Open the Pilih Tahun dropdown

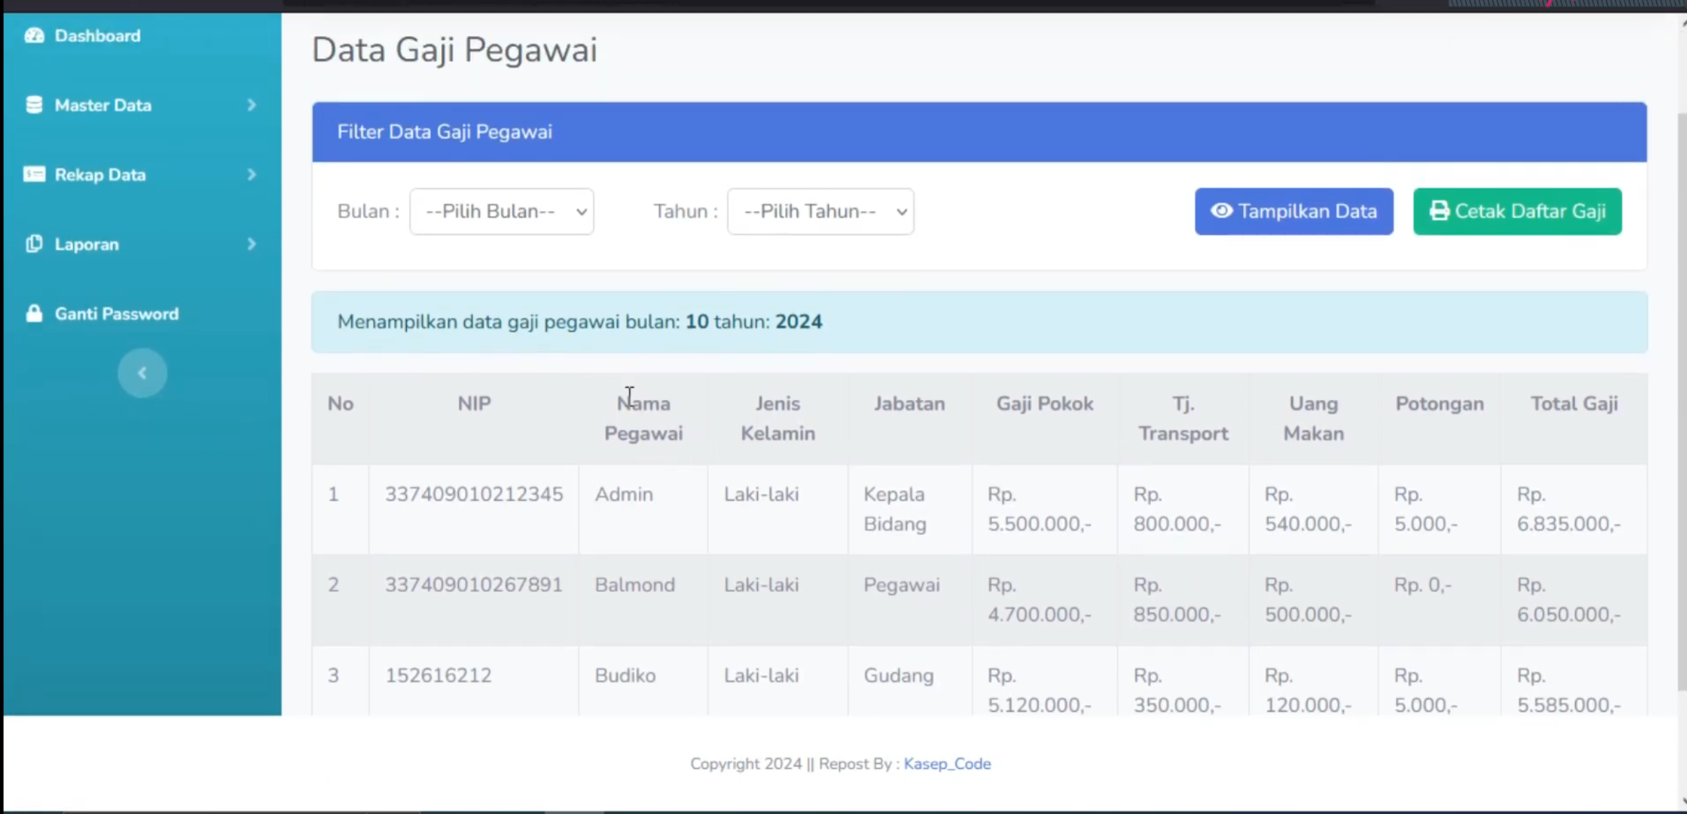821,212
